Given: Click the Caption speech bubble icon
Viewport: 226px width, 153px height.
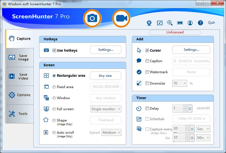Looking at the screenshot, I should (x=139, y=61).
